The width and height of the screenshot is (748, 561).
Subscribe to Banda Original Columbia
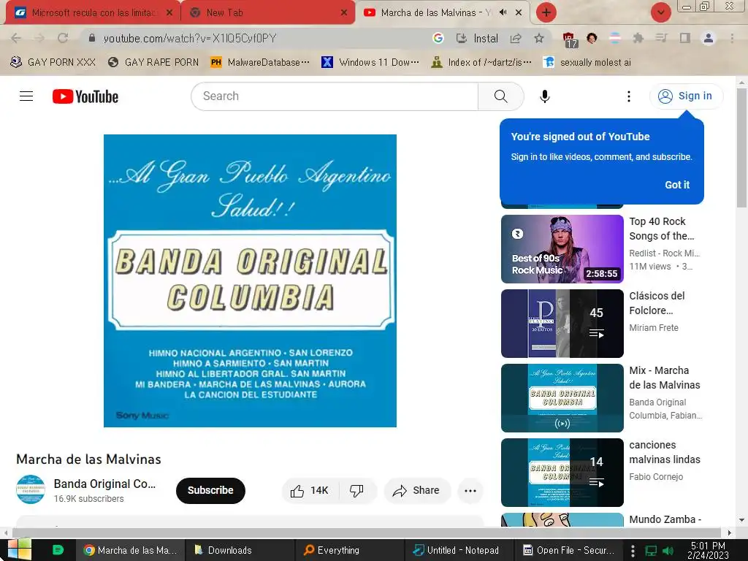210,490
